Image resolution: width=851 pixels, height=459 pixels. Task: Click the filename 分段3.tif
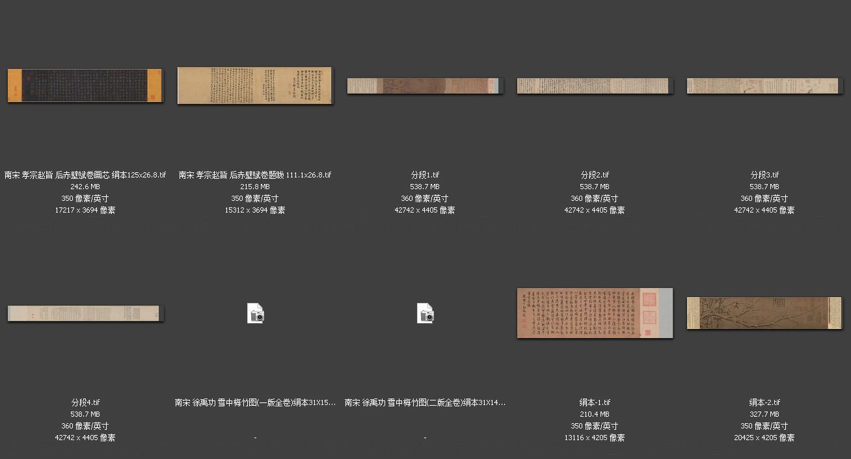point(764,175)
